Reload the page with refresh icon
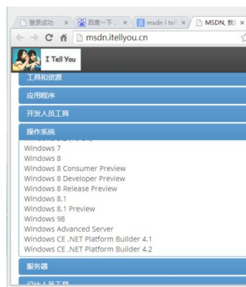Image resolution: width=246 pixels, height=287 pixels. tap(49, 38)
